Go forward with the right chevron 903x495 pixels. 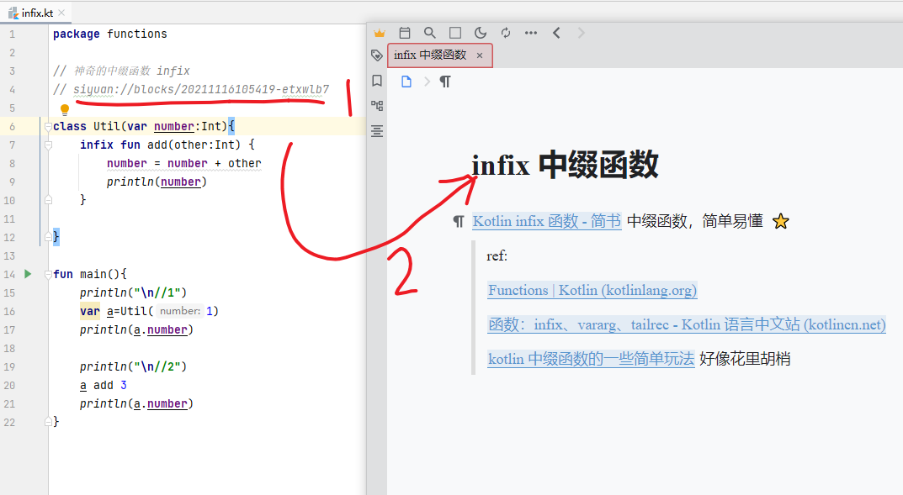pos(581,33)
